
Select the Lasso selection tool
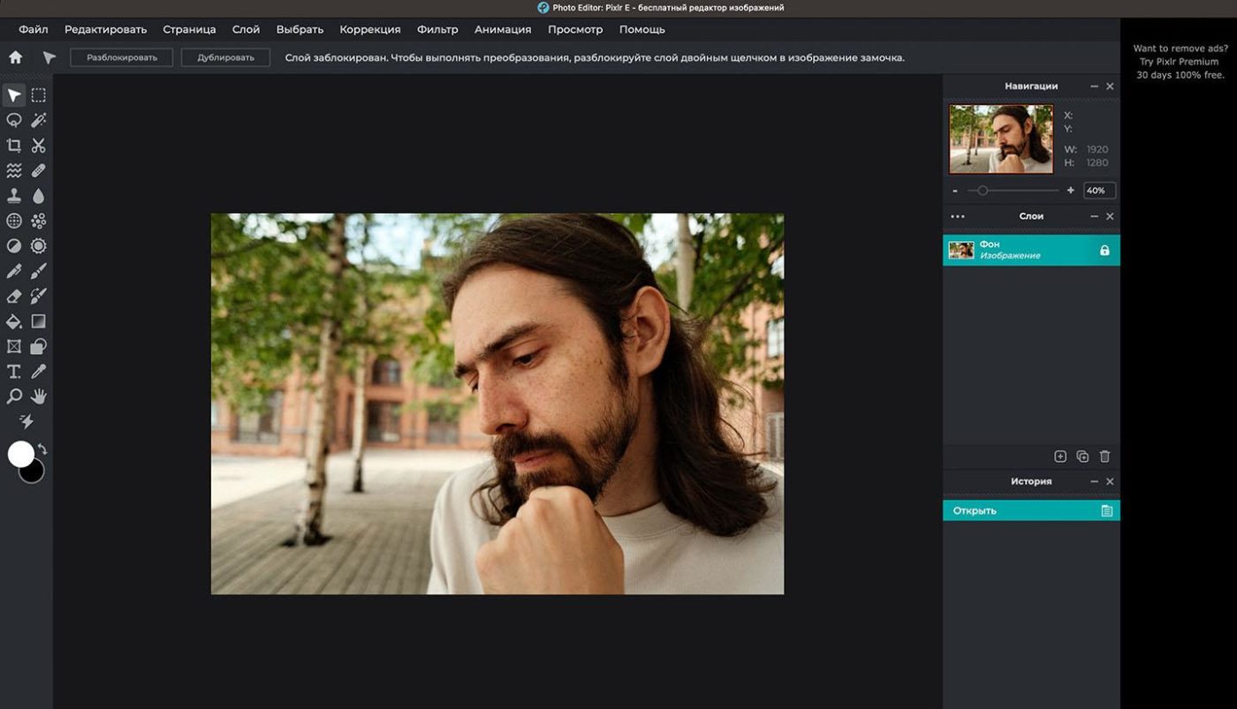pyautogui.click(x=14, y=120)
